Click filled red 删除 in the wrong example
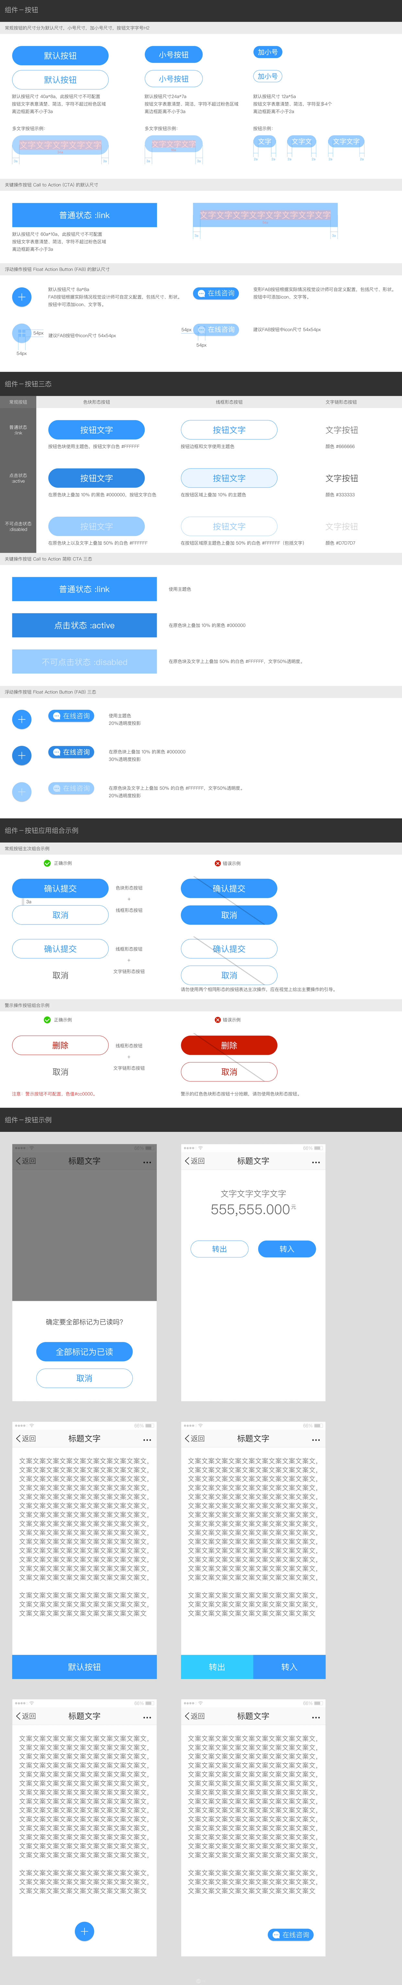 [x=229, y=1046]
